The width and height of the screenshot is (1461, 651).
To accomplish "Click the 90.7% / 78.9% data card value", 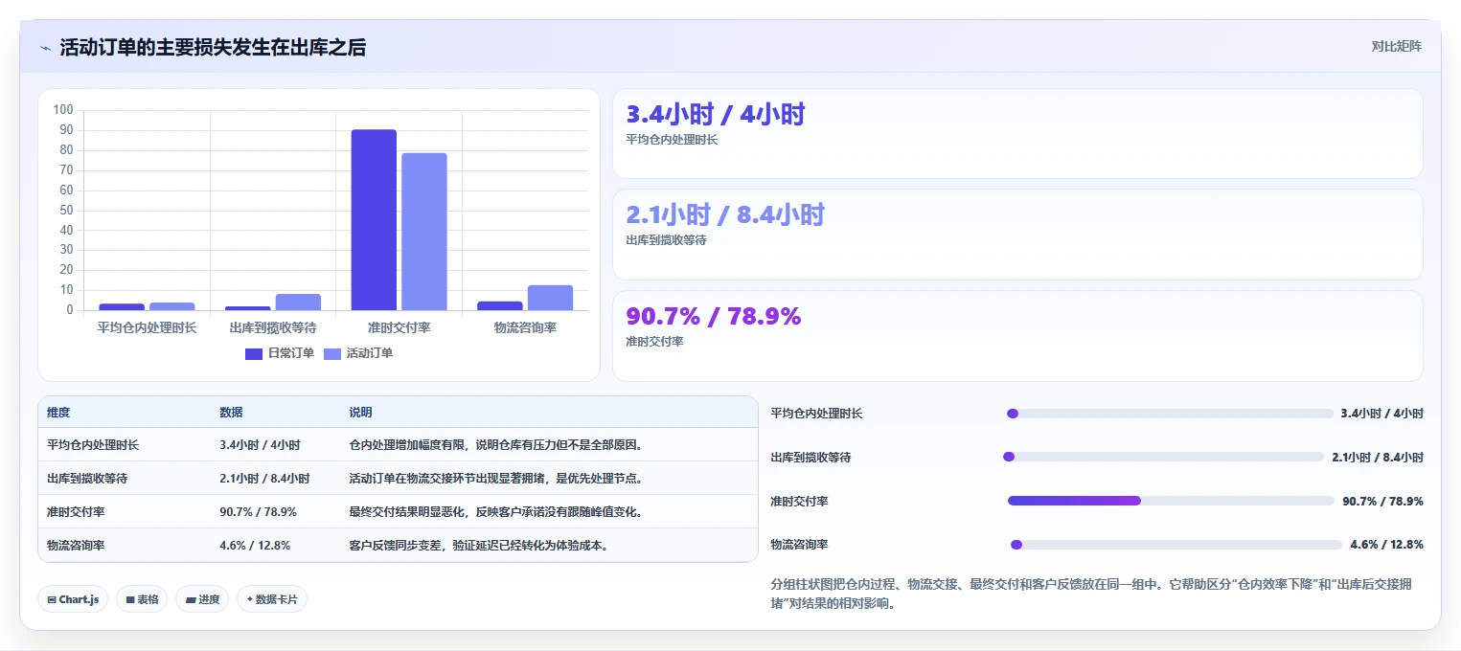I will click(x=713, y=316).
